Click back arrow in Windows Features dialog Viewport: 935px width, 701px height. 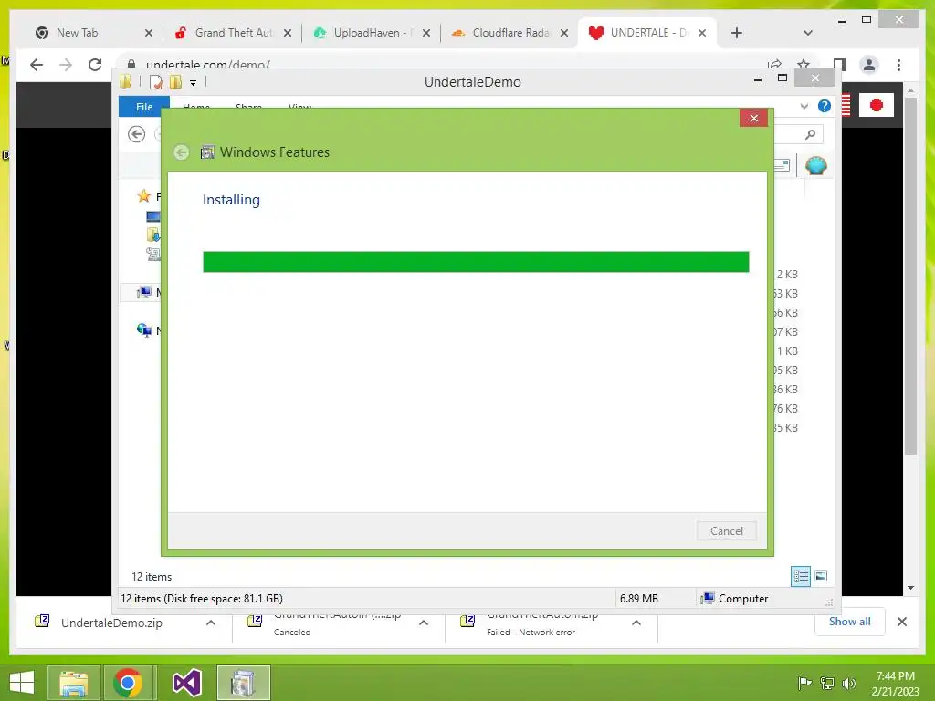pyautogui.click(x=182, y=152)
